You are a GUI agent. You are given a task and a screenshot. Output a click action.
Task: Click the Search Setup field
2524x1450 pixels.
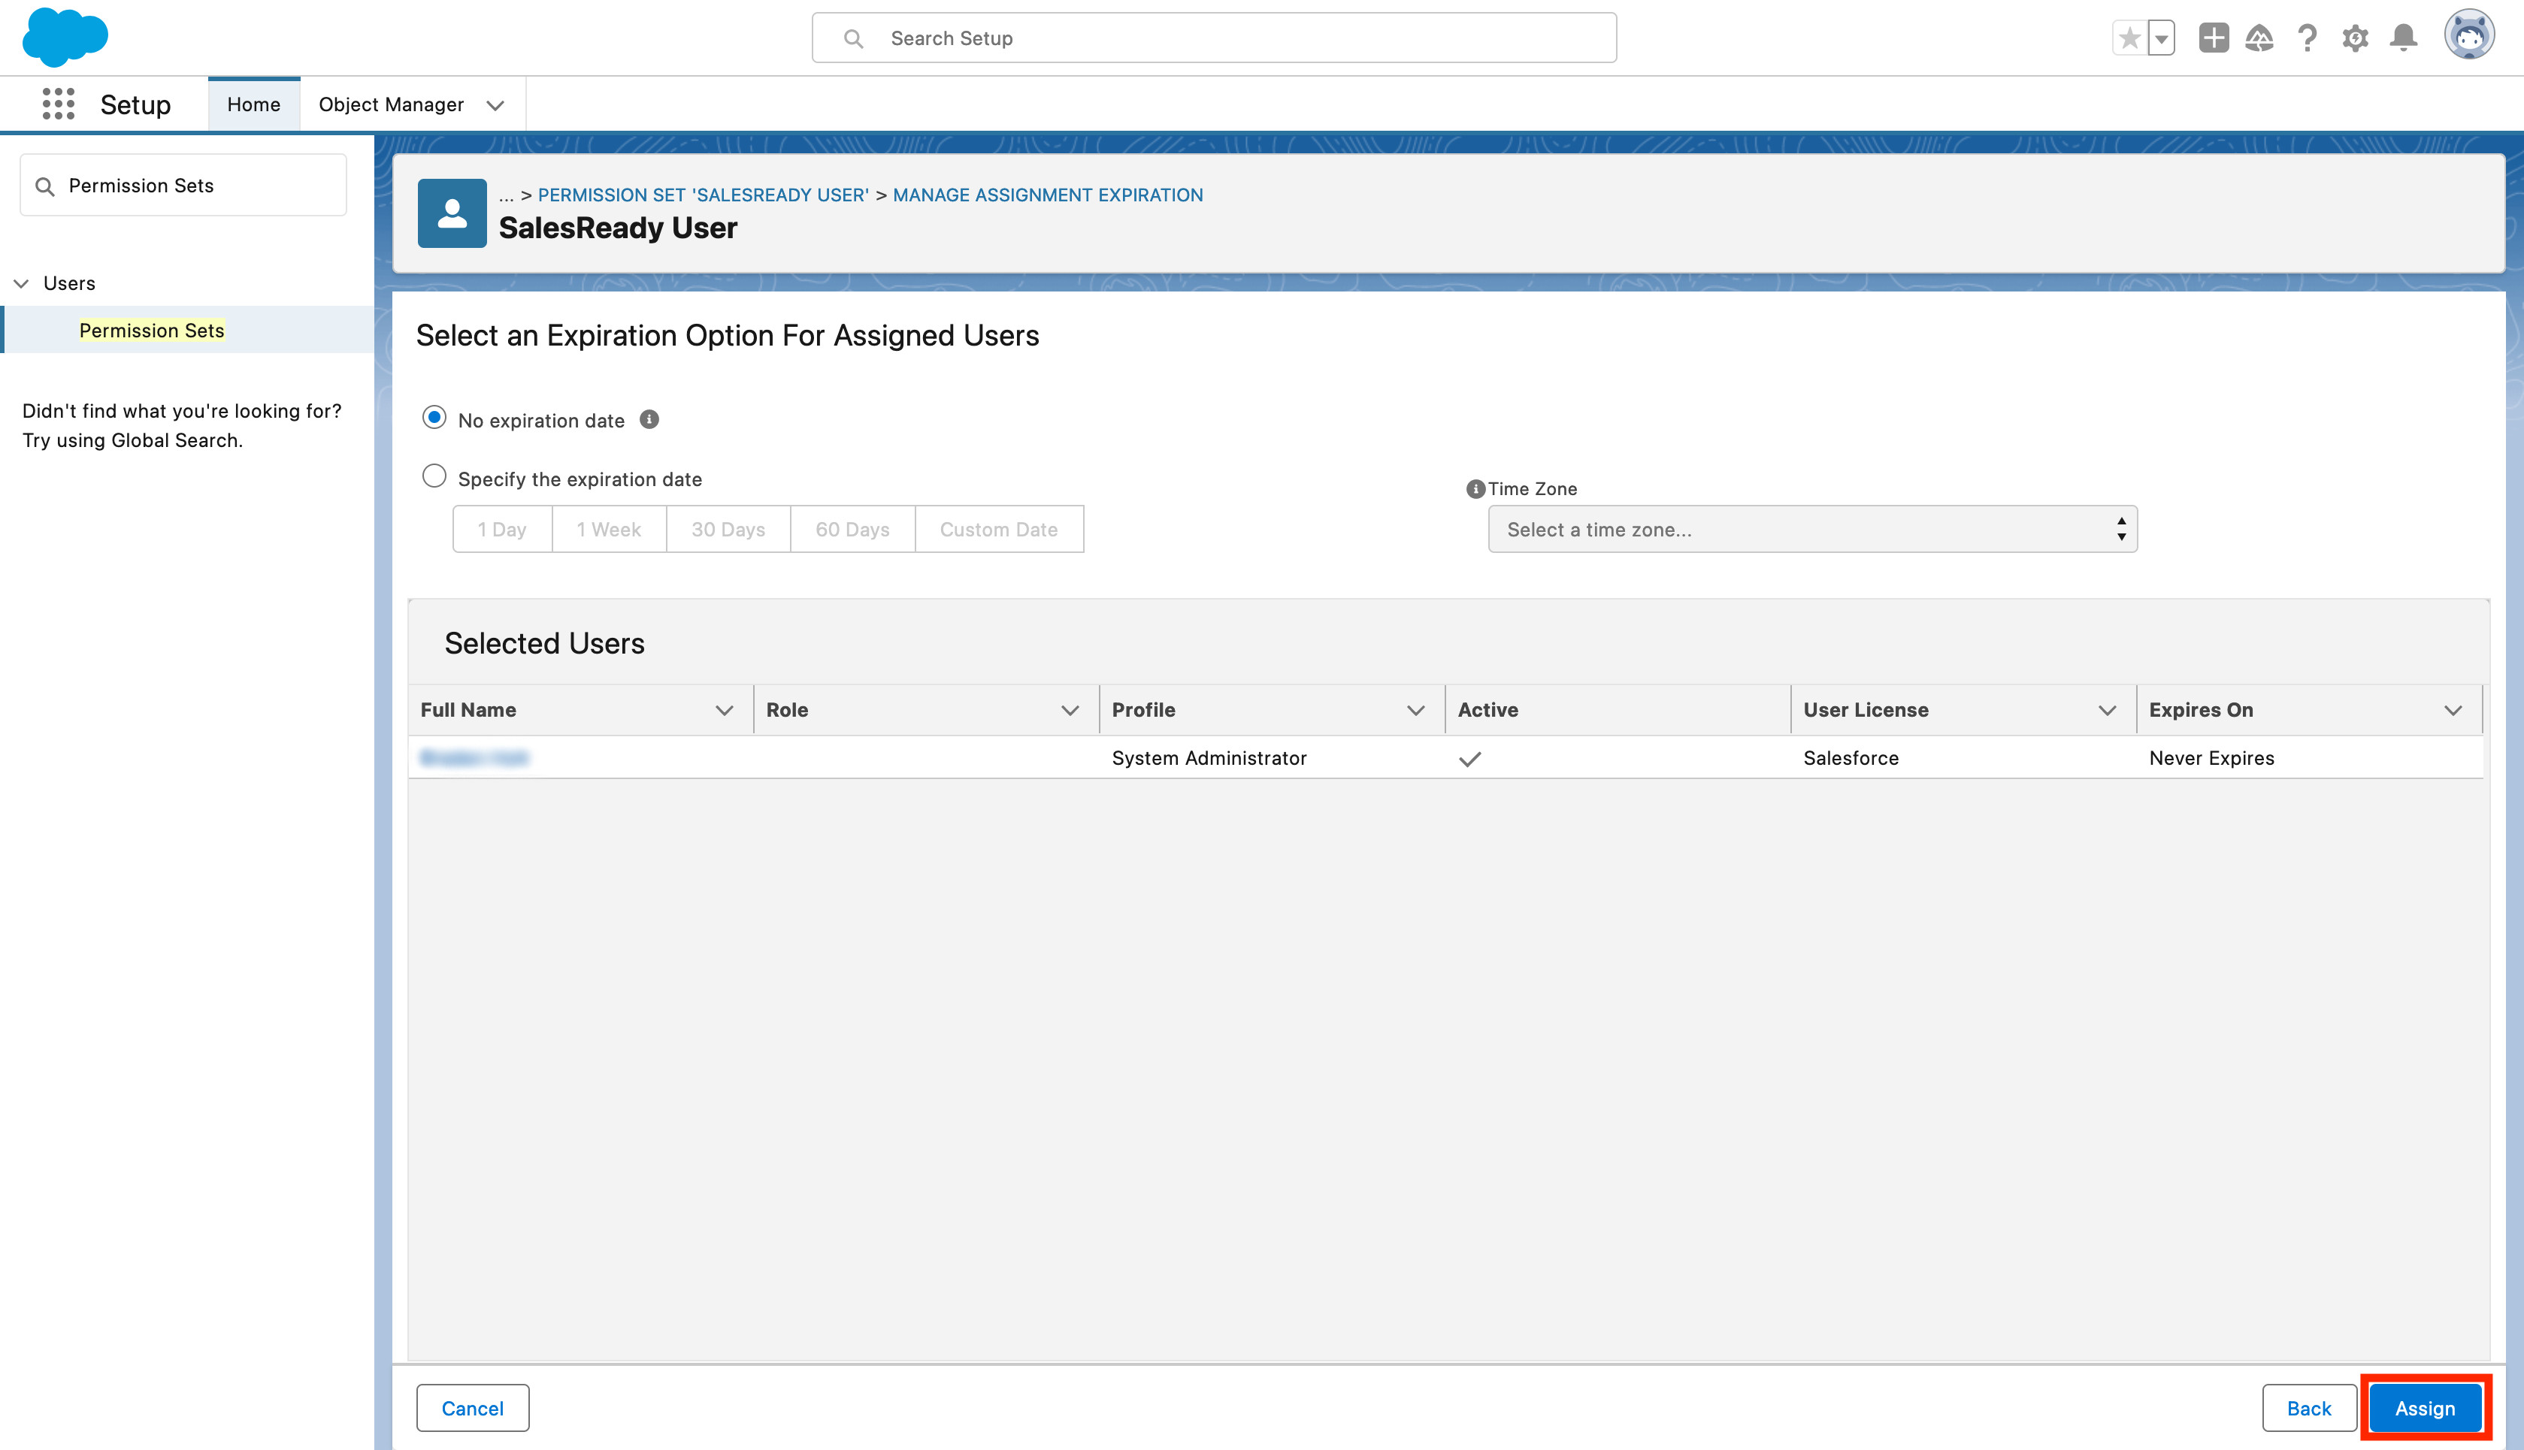pyautogui.click(x=1213, y=38)
